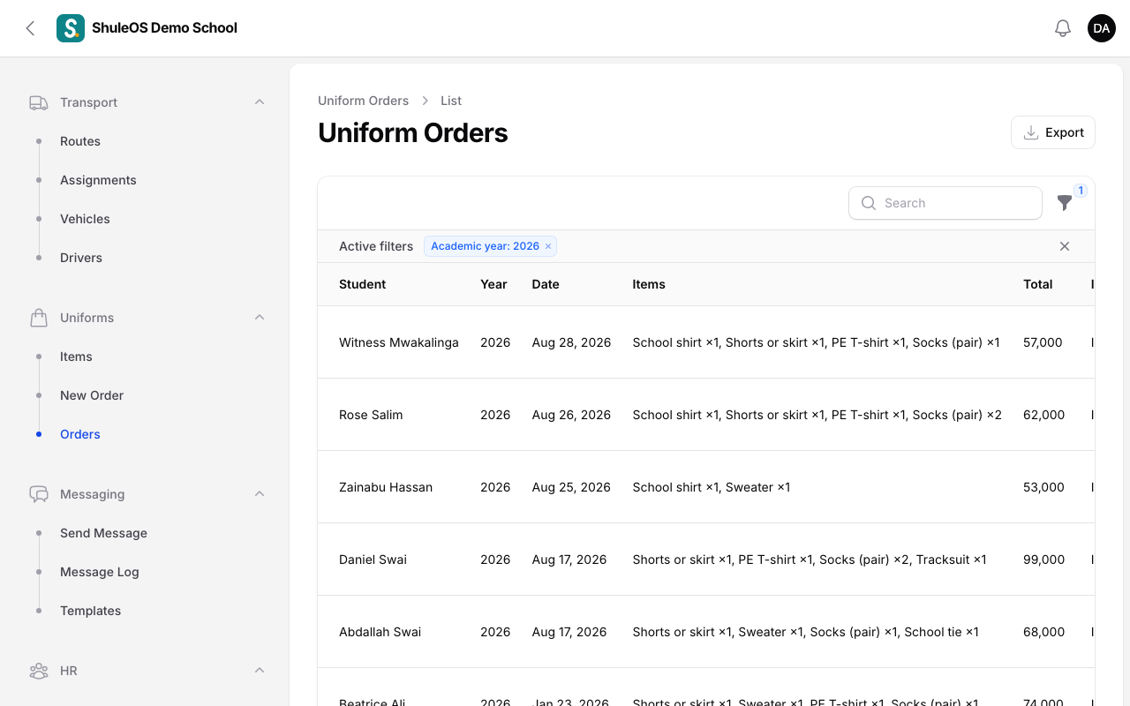Go to Drivers page
This screenshot has width=1130, height=706.
81,258
